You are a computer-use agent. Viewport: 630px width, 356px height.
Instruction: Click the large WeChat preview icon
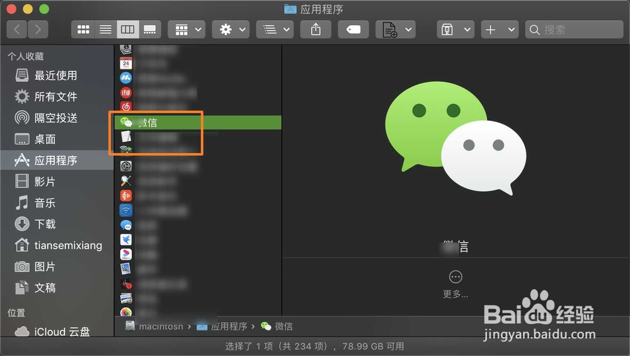(455, 138)
